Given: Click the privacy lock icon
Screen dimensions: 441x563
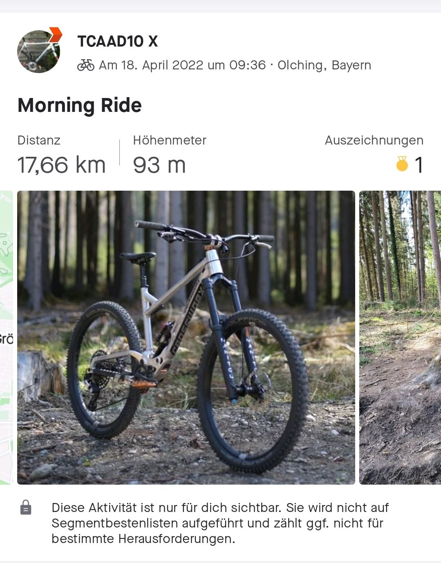Looking at the screenshot, I should click(x=26, y=507).
